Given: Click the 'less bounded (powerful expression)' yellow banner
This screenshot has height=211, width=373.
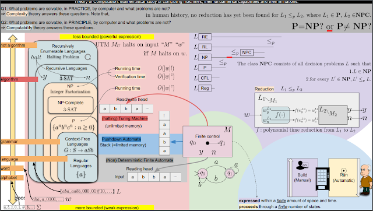Looking at the screenshot, I should 107,37.
